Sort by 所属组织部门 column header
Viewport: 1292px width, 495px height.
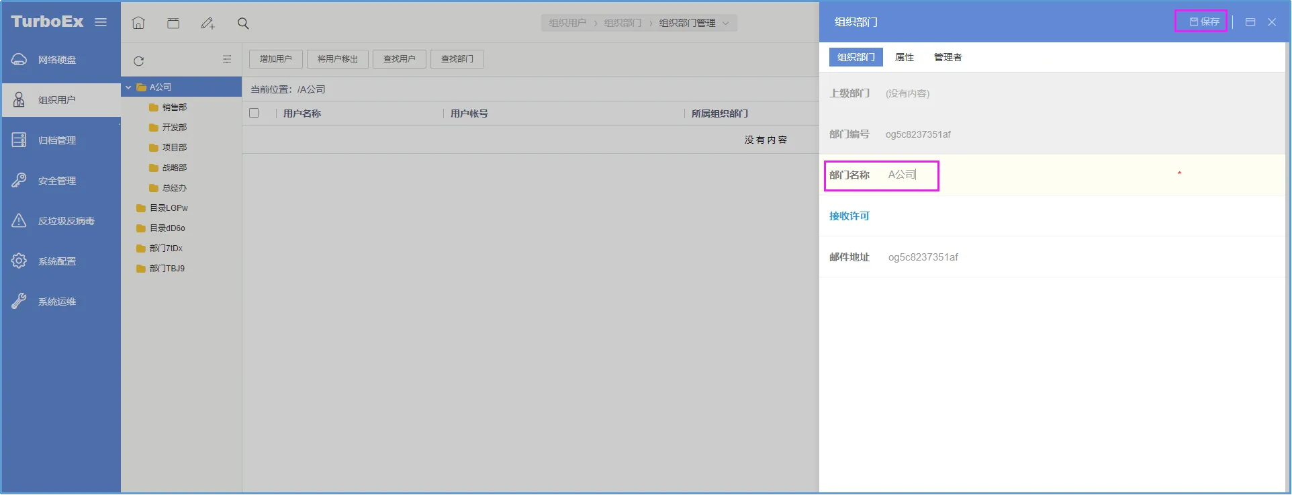[720, 114]
